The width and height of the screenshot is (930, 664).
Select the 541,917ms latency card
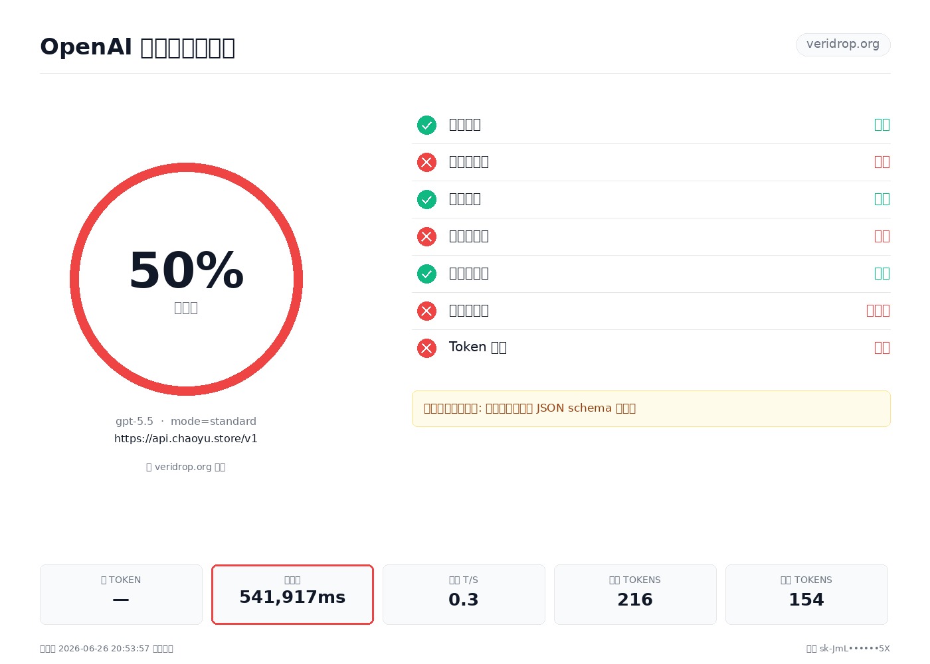[x=292, y=594]
